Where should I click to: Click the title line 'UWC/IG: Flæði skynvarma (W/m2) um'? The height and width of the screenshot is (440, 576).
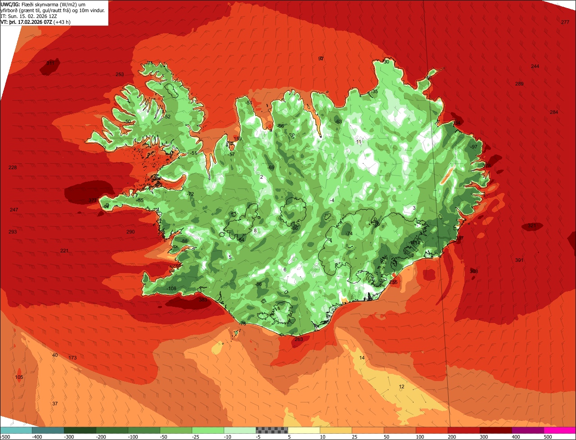(x=43, y=4)
